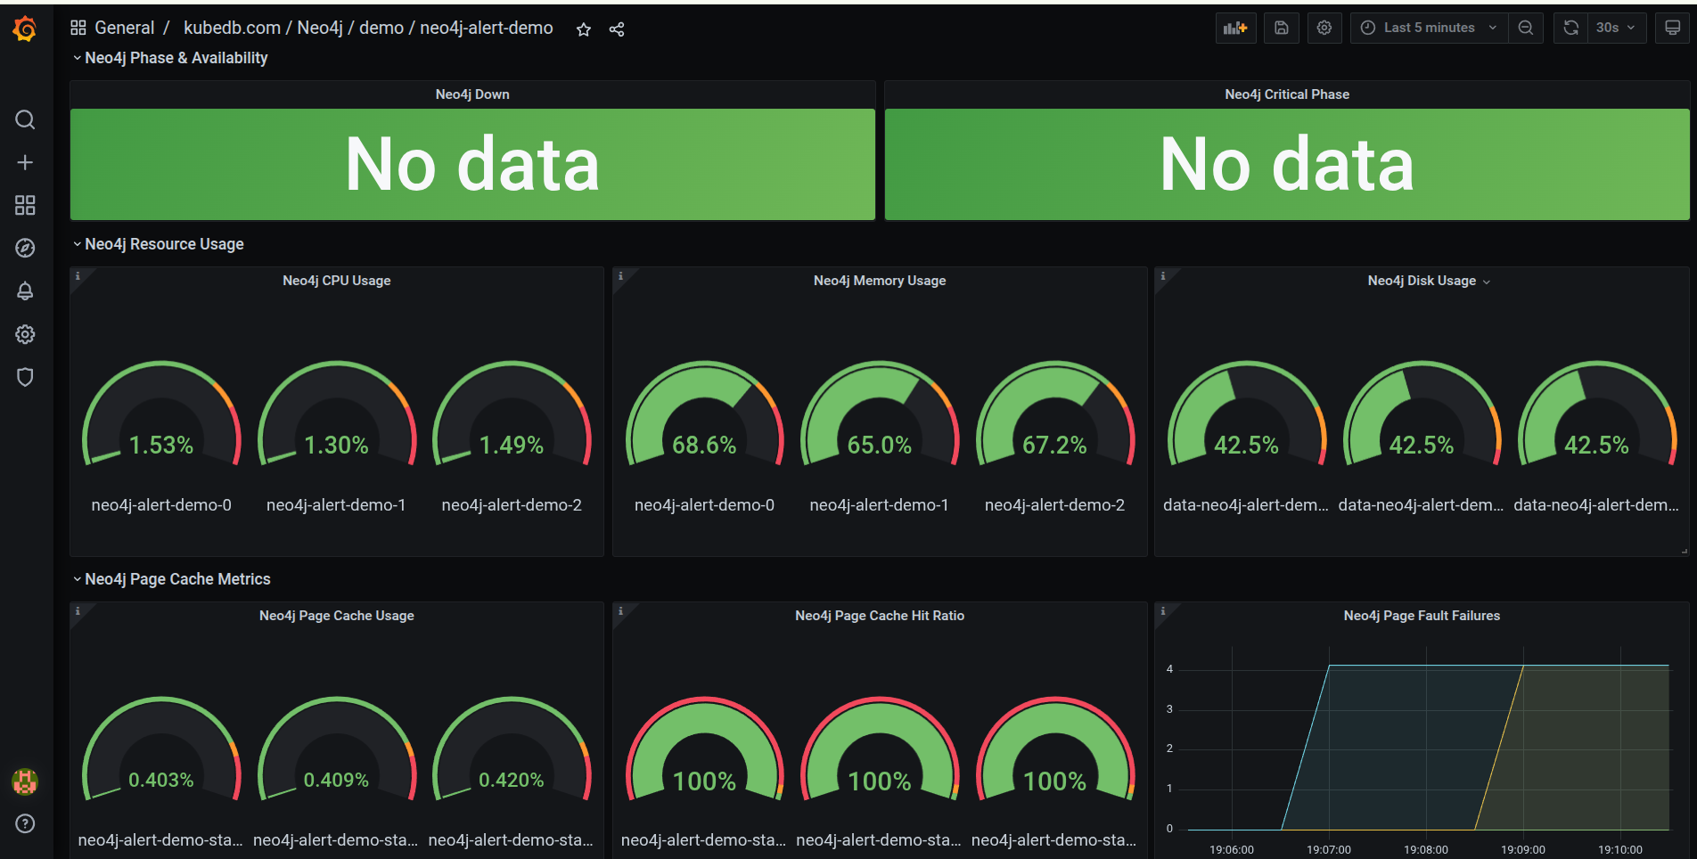Image resolution: width=1697 pixels, height=859 pixels.
Task: Share the dashboard via share icon
Action: tap(617, 29)
